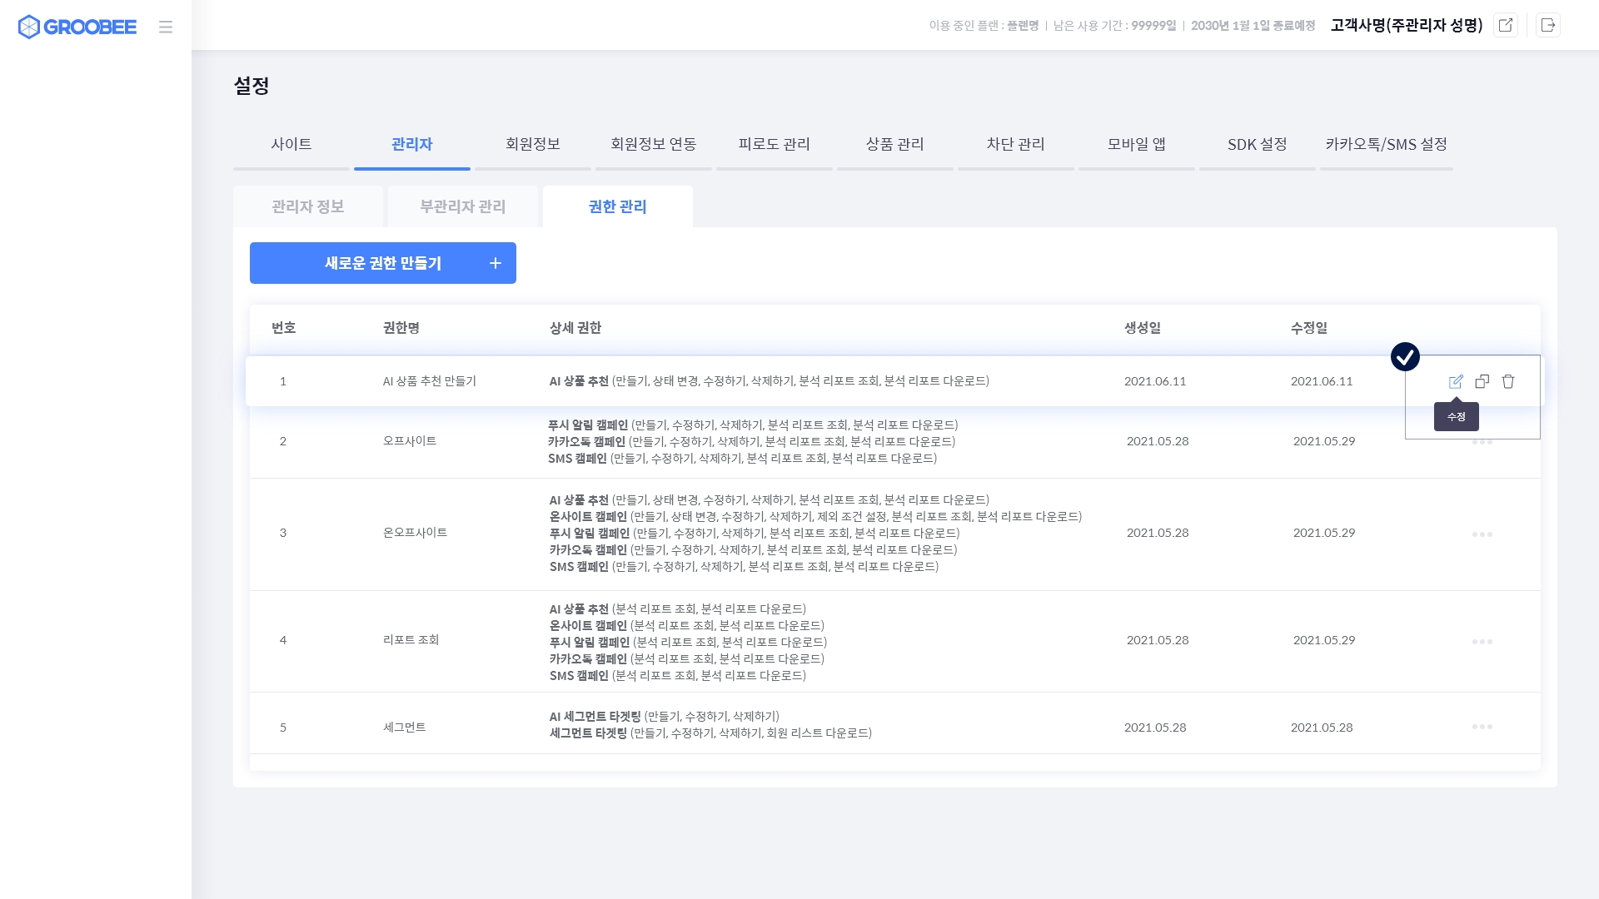Switch to the 사이트 tab
The height and width of the screenshot is (899, 1599).
pyautogui.click(x=291, y=144)
